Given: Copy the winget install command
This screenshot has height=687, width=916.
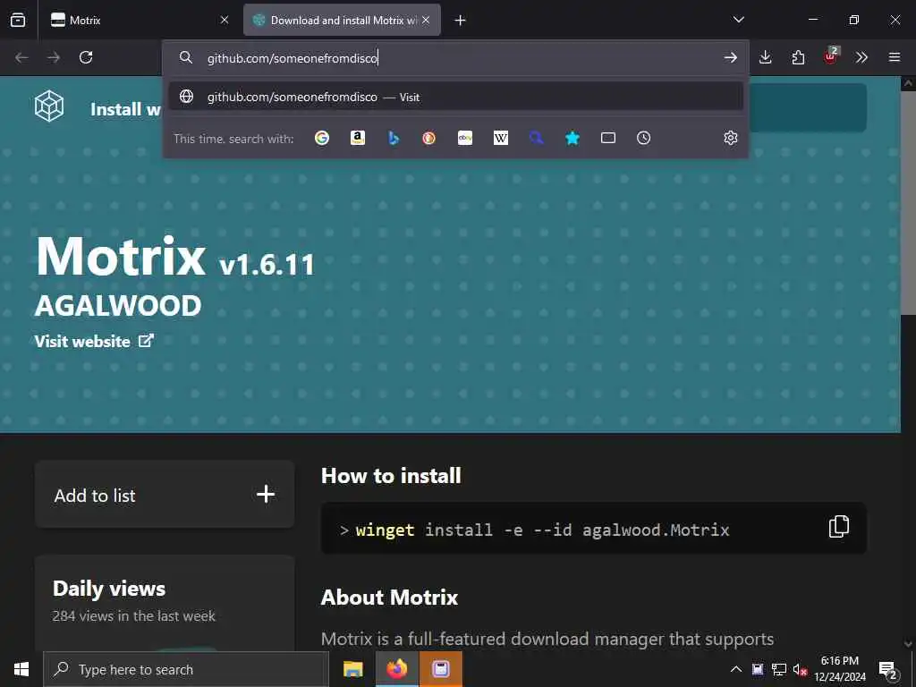Looking at the screenshot, I should tap(839, 527).
